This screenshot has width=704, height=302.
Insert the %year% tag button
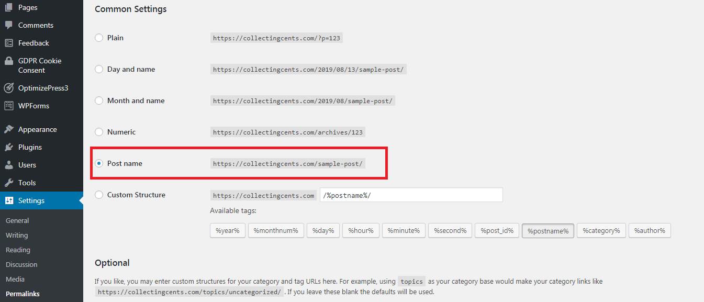point(227,230)
